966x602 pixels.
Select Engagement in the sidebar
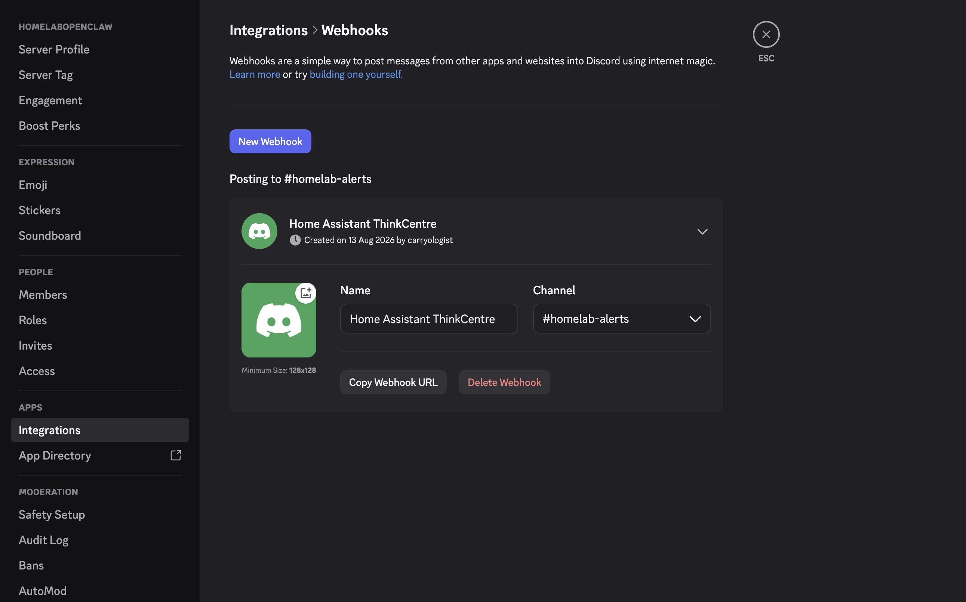tap(100, 100)
